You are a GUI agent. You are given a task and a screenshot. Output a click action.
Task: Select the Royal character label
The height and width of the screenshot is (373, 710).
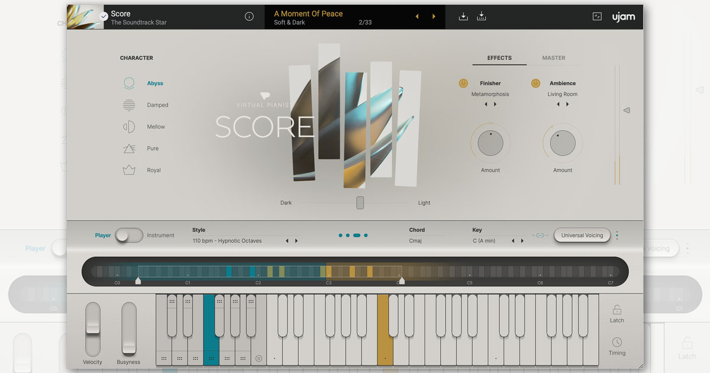click(154, 170)
